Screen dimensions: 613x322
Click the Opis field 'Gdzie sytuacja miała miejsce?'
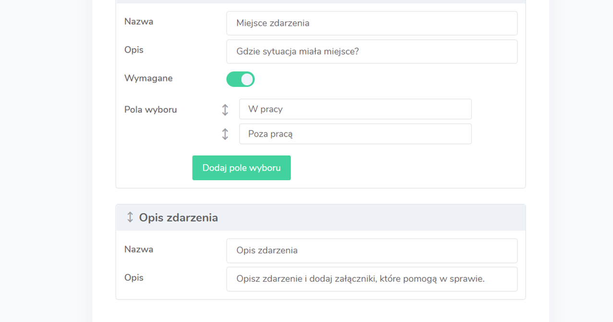coord(372,51)
